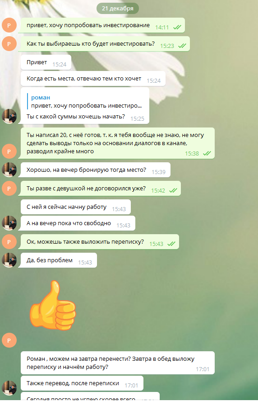Click photo avatar beside 'Хорошо, на вечер бронирую'

coord(9,170)
